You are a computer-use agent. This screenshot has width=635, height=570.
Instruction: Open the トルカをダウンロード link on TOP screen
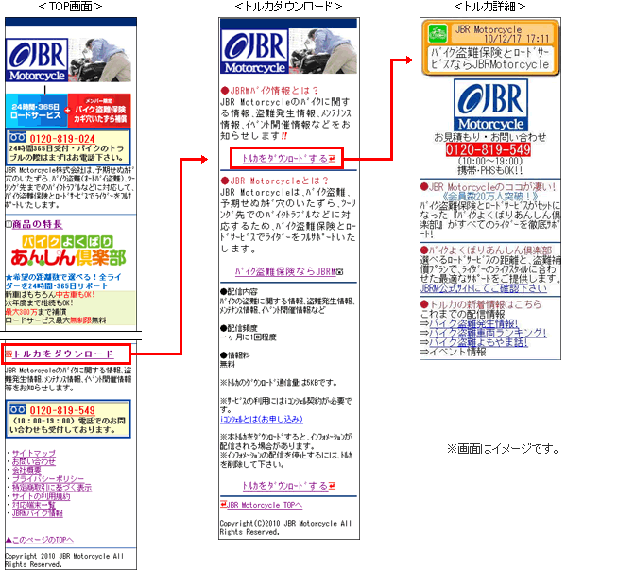[x=62, y=354]
